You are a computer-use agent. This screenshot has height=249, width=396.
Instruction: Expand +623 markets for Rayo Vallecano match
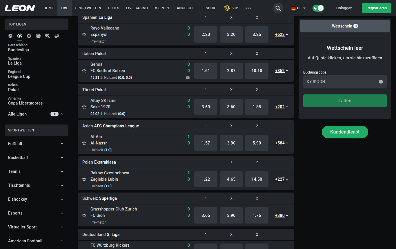[x=282, y=34]
